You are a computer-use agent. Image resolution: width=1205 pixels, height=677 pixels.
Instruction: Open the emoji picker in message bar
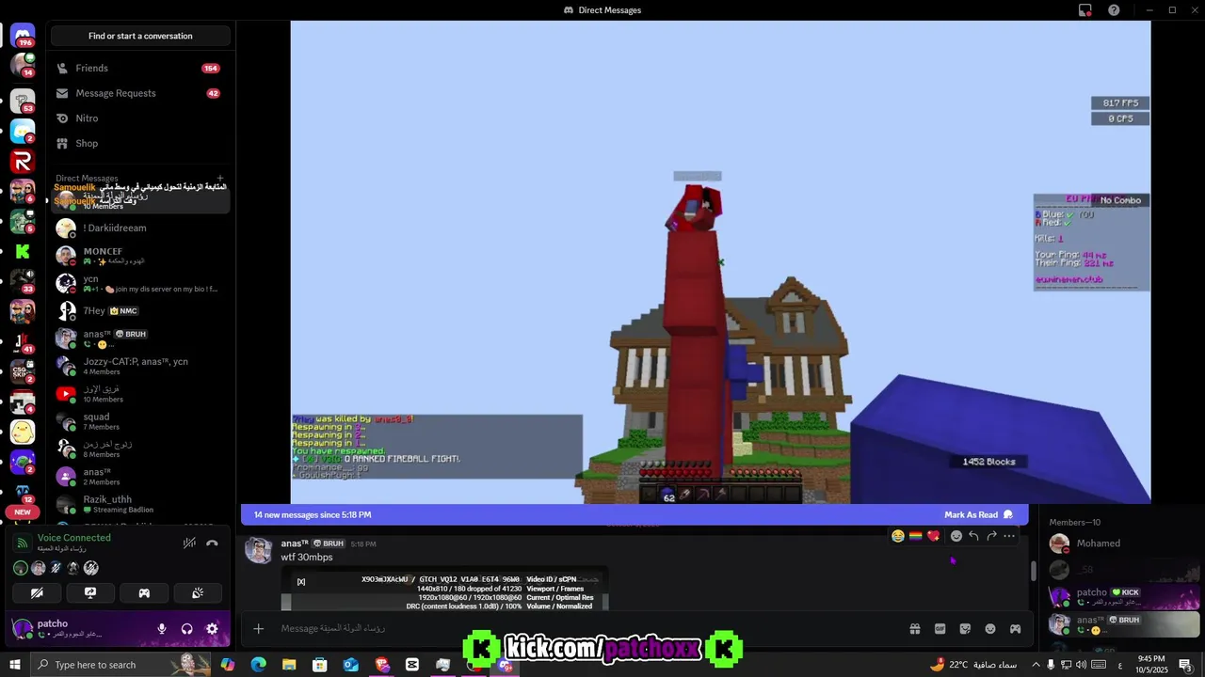tap(990, 628)
